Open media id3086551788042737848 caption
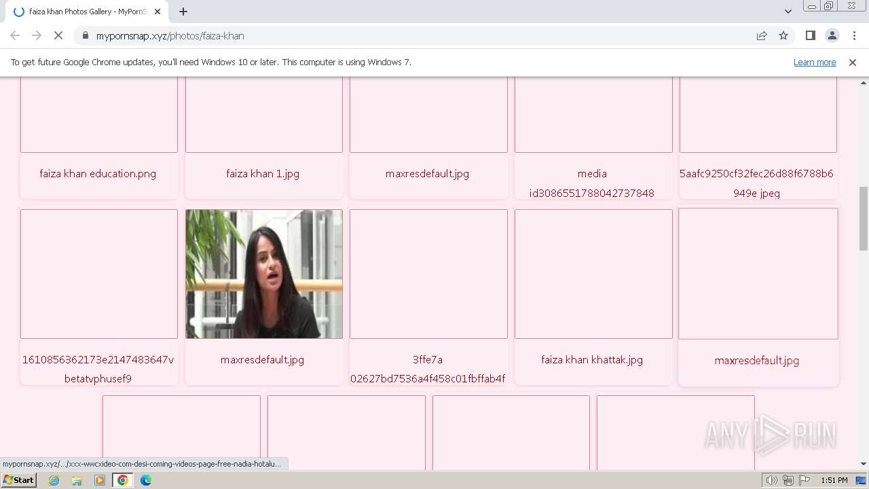The image size is (869, 489). [592, 183]
